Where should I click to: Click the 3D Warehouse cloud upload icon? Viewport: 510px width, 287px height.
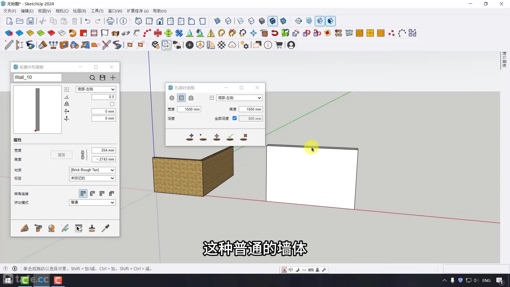click(232, 45)
